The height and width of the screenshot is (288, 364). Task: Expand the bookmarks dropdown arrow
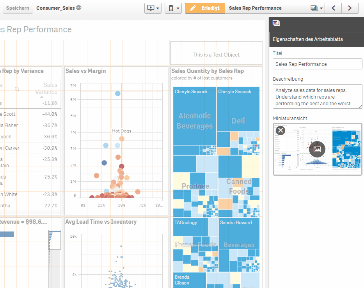178,8
